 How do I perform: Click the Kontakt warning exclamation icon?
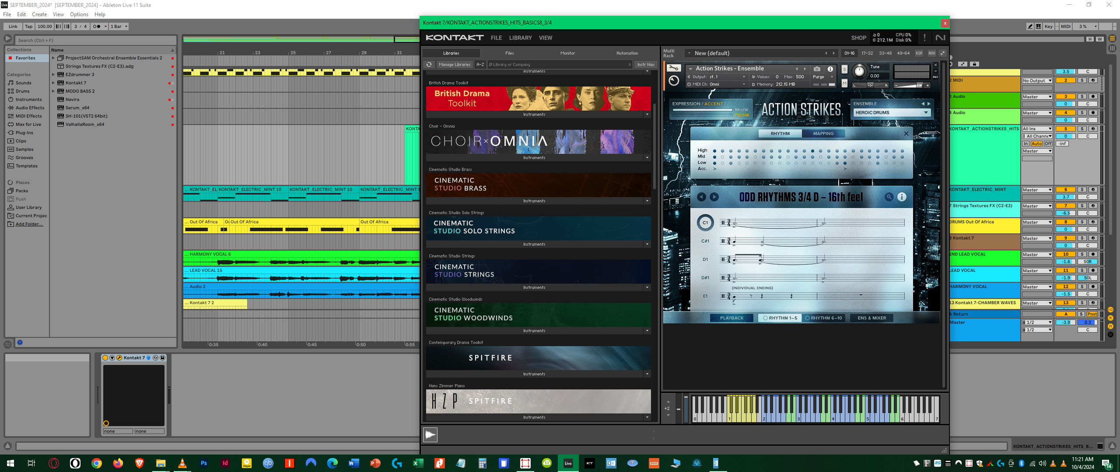pyautogui.click(x=924, y=38)
